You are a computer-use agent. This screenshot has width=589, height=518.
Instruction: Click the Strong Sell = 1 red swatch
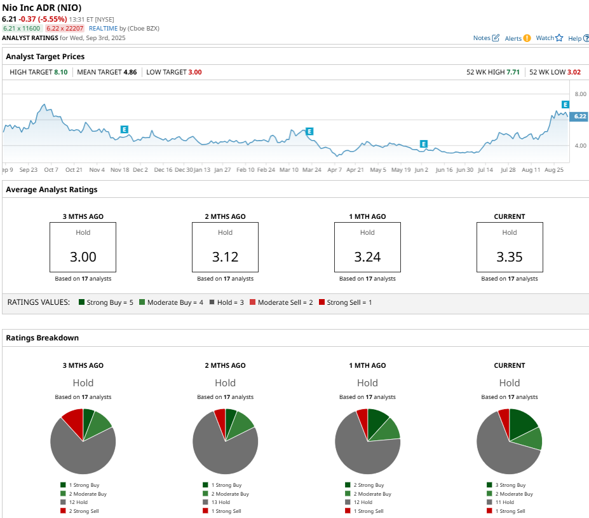[x=322, y=302]
